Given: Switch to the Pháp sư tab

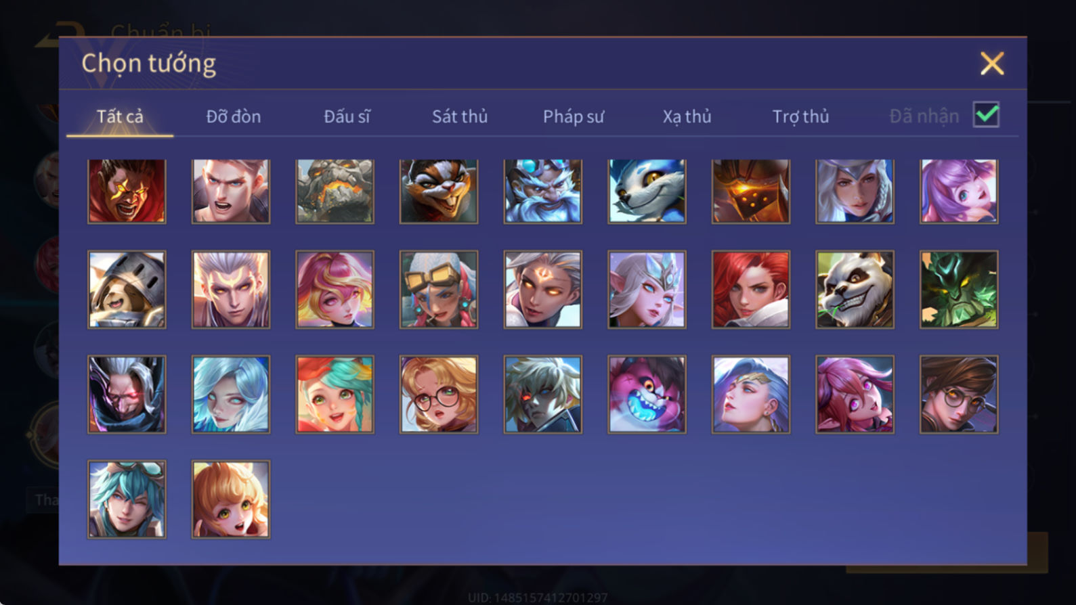Looking at the screenshot, I should [x=573, y=116].
